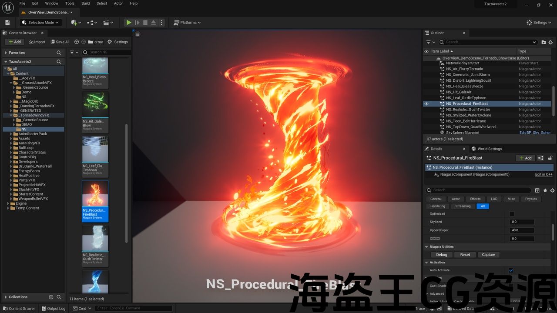Viewport: 557px width, 313px height.
Task: Click the UpperShaper value field
Action: pos(522,230)
